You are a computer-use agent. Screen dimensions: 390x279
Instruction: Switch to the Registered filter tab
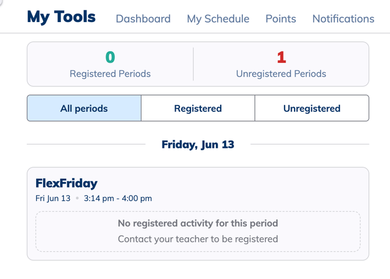(198, 108)
